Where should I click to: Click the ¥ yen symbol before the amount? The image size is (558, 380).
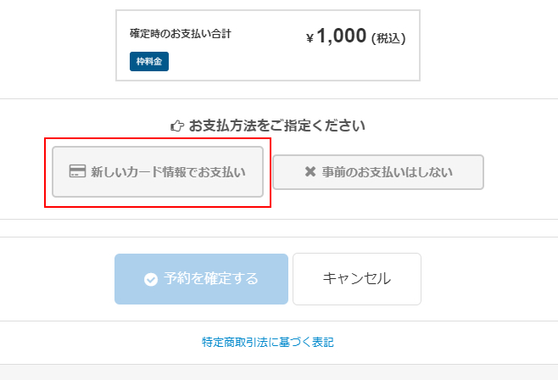(x=310, y=38)
